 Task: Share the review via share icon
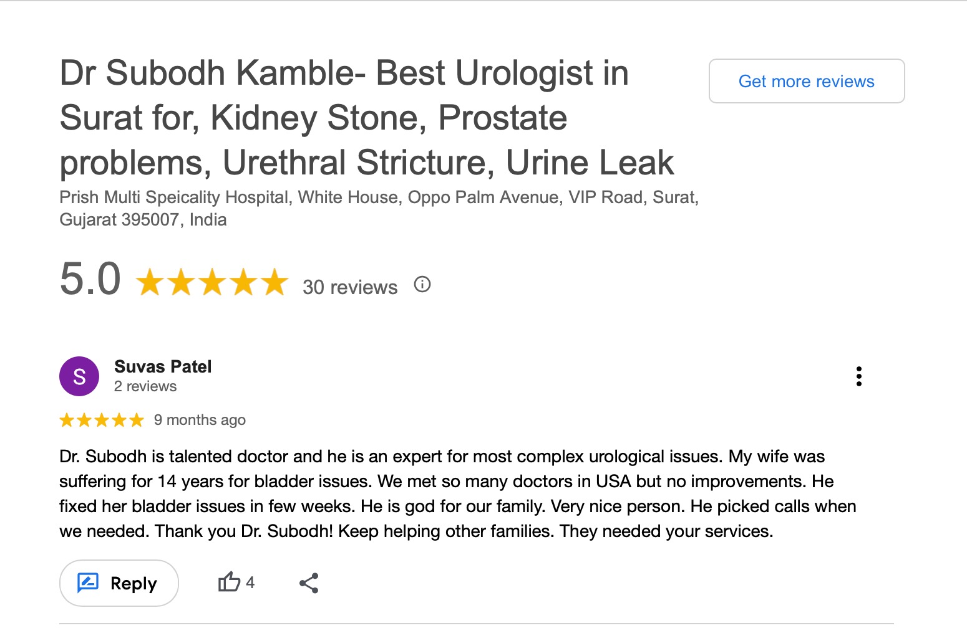309,583
